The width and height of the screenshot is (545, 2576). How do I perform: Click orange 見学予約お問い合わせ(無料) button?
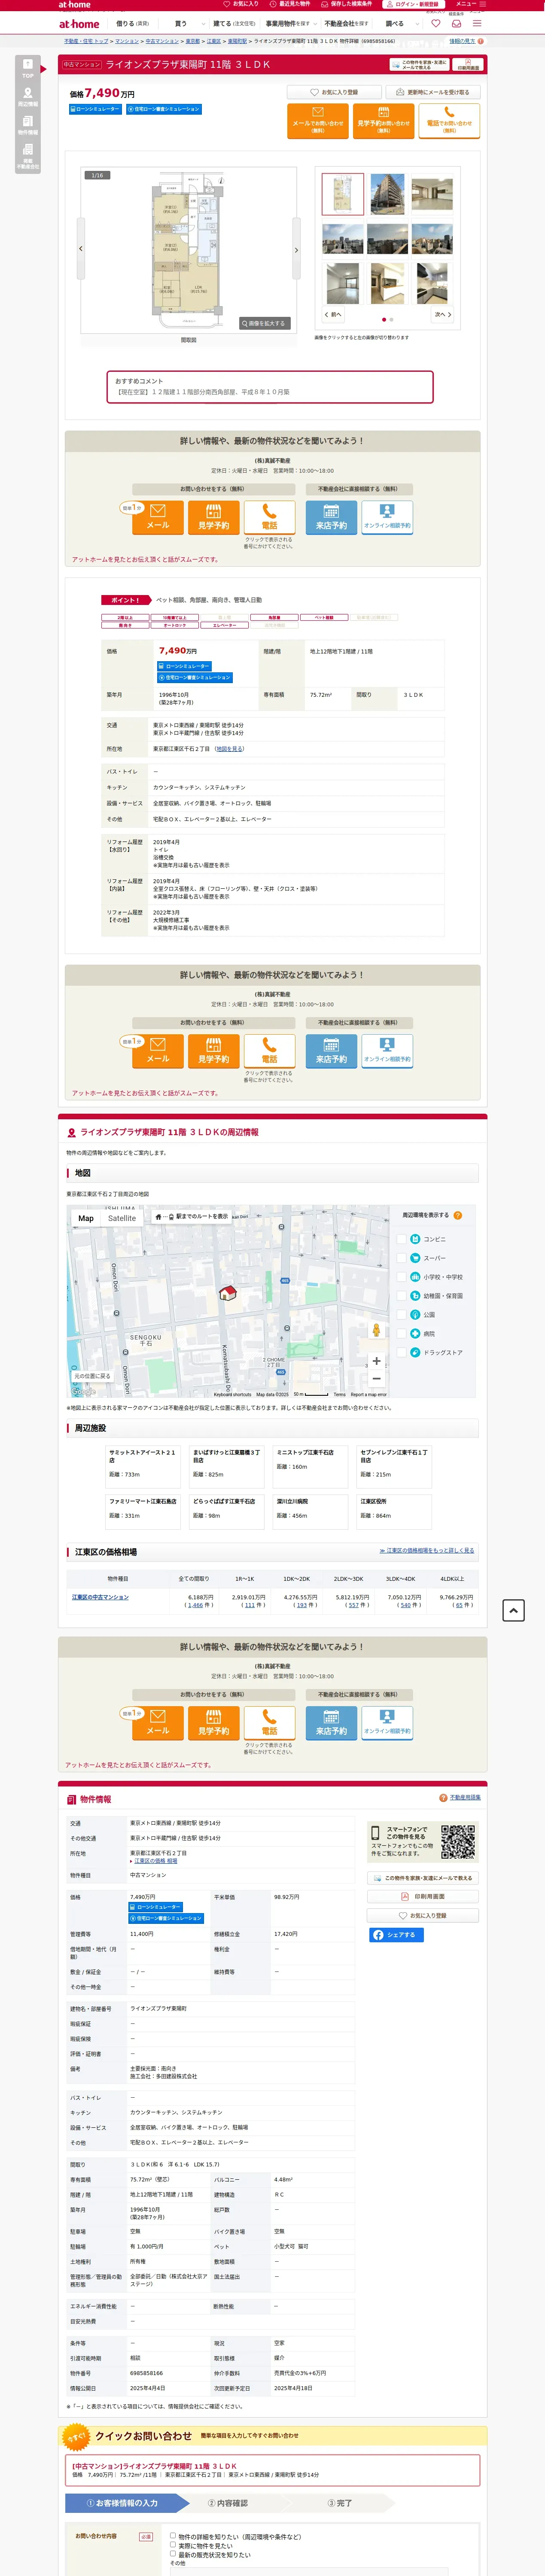(x=383, y=120)
